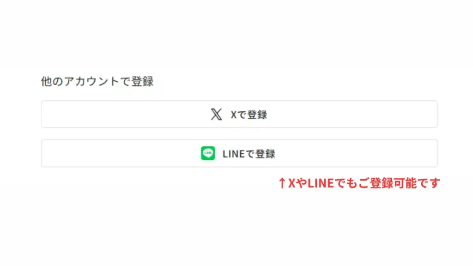Select the LINEで登録 button

tap(239, 153)
